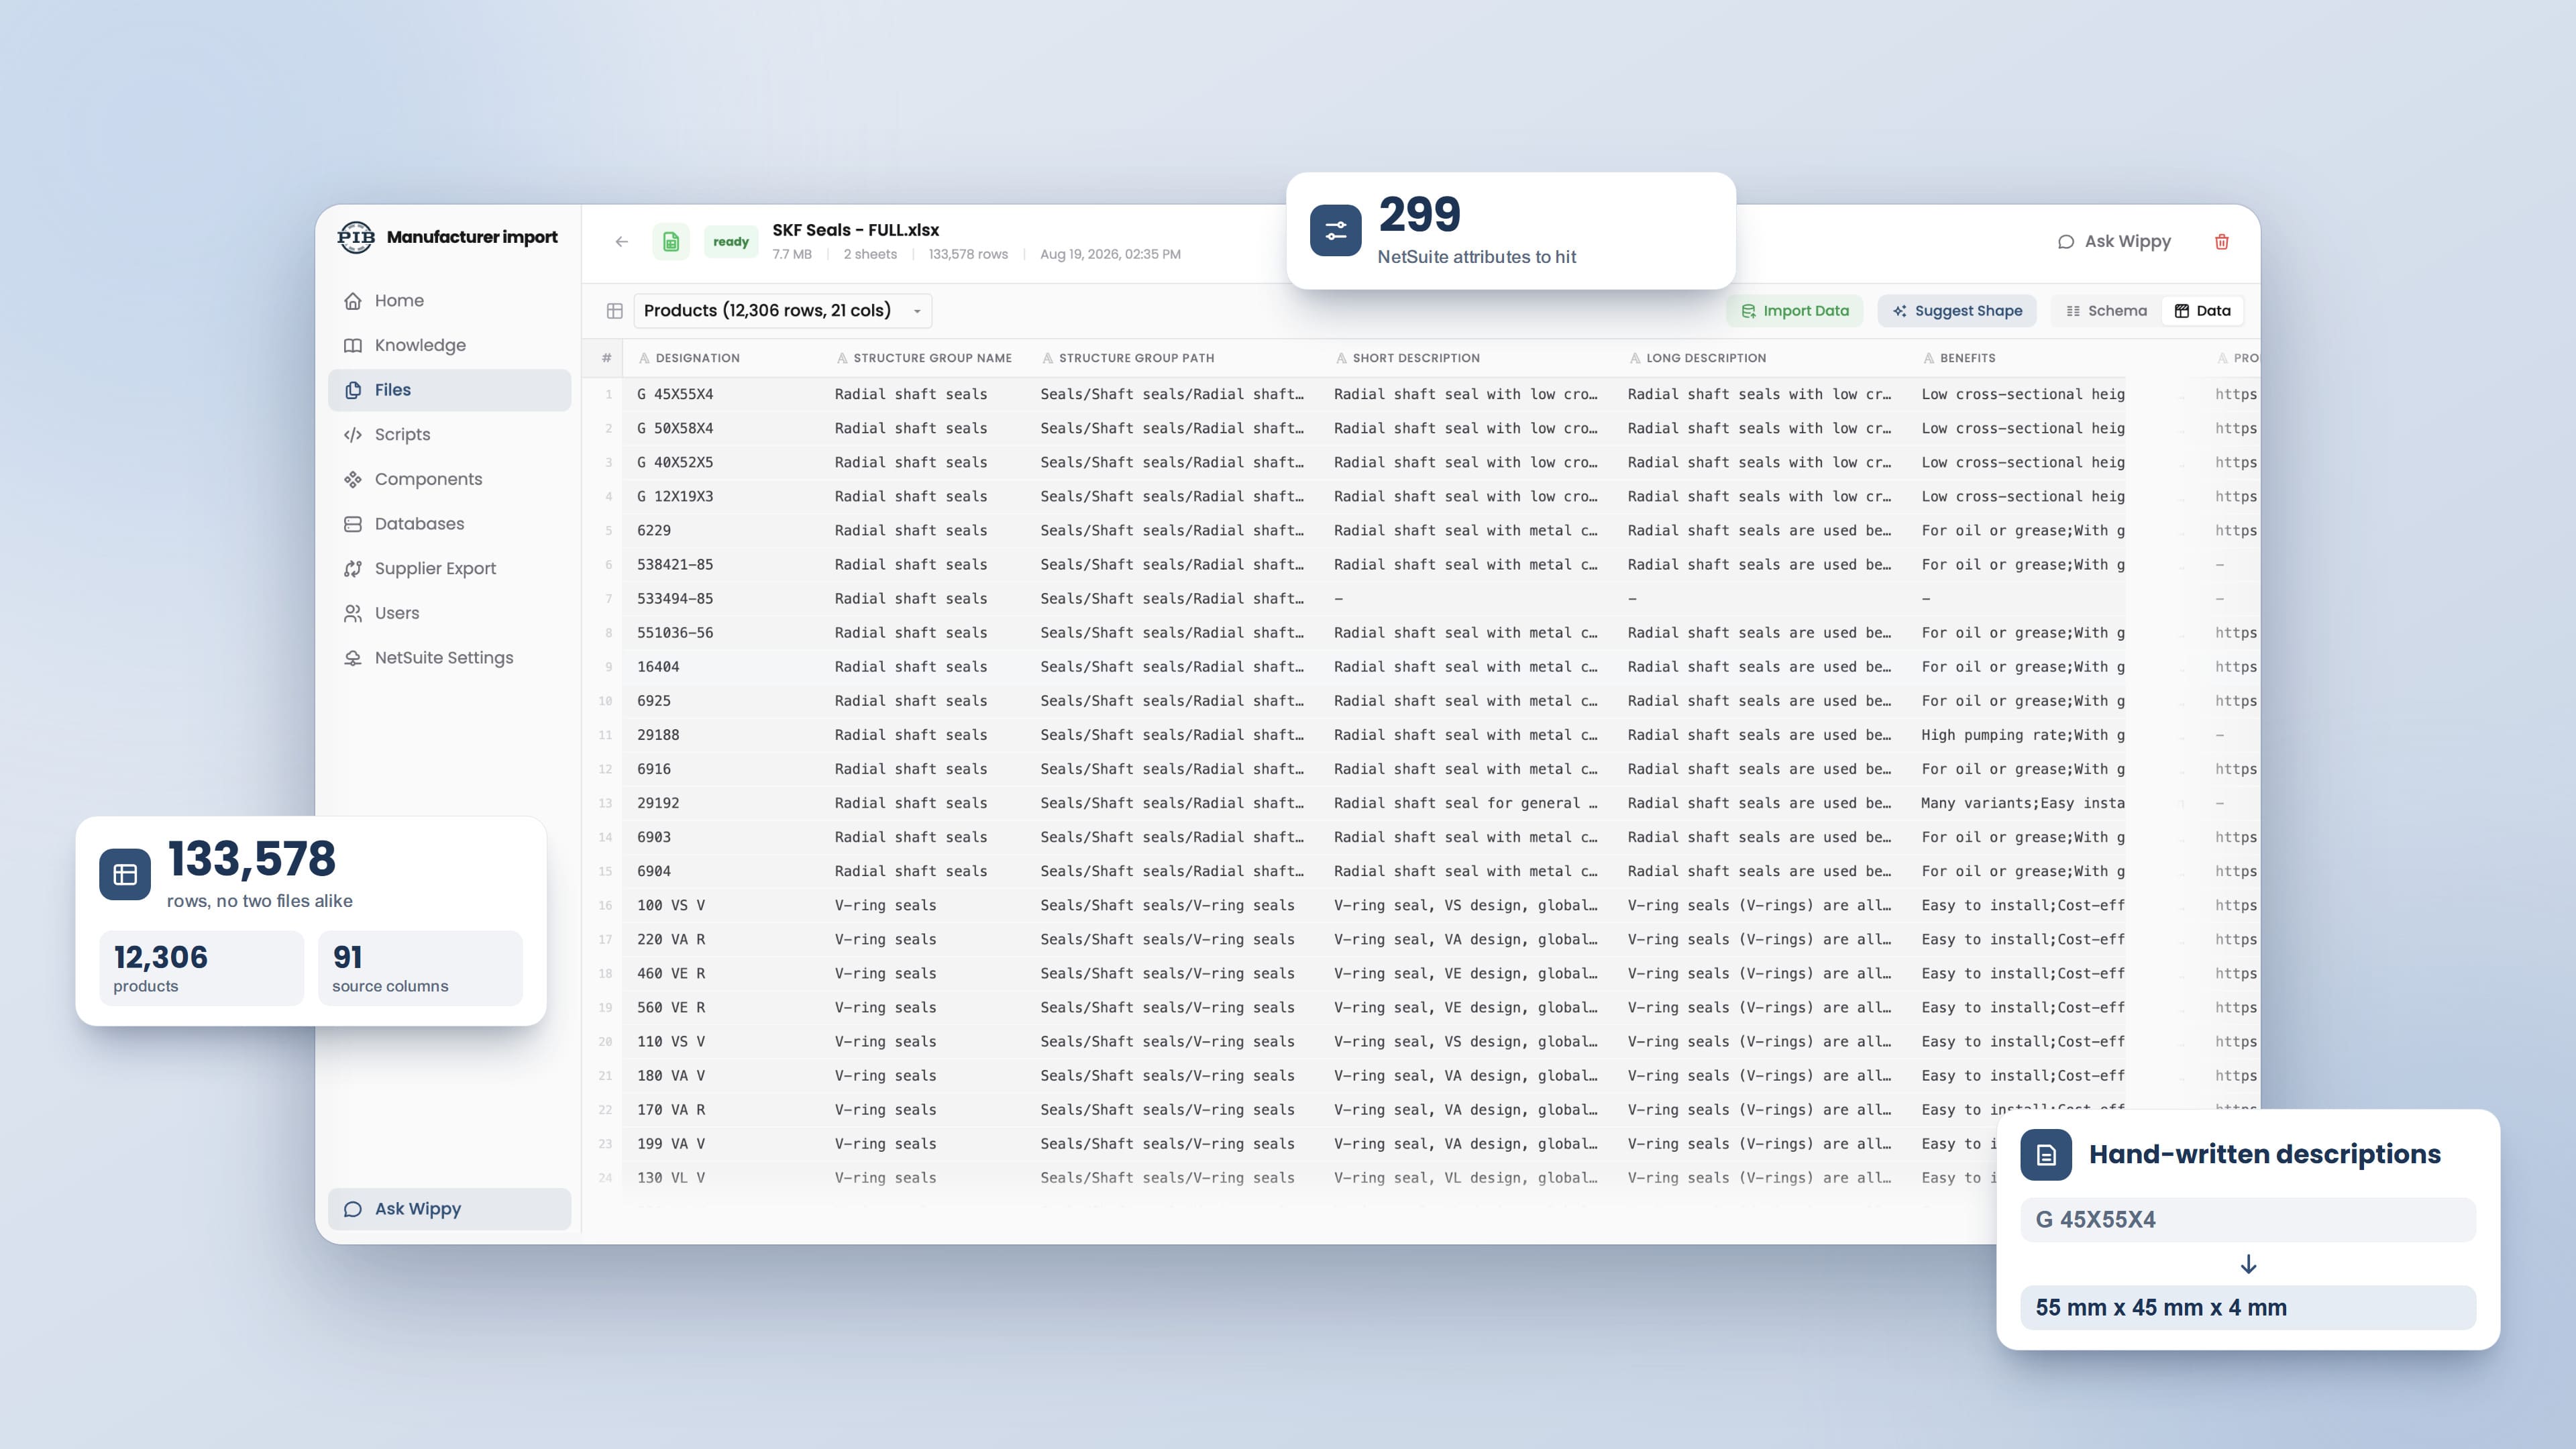
Task: Click the Import Data button
Action: [x=1795, y=311]
